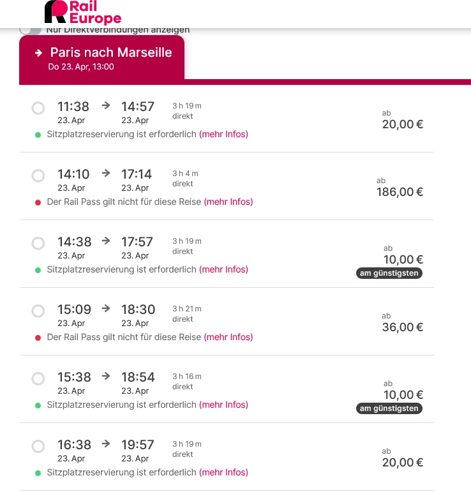Click the am günstigsten badge on 14:38 train
The width and height of the screenshot is (471, 492).
pyautogui.click(x=389, y=273)
